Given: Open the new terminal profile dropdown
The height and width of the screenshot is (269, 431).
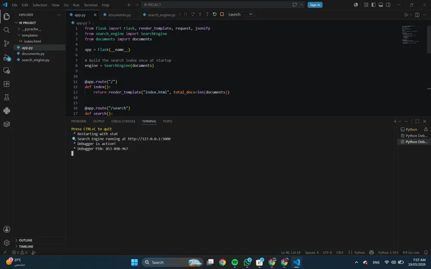Looking at the screenshot, I should tap(400, 121).
